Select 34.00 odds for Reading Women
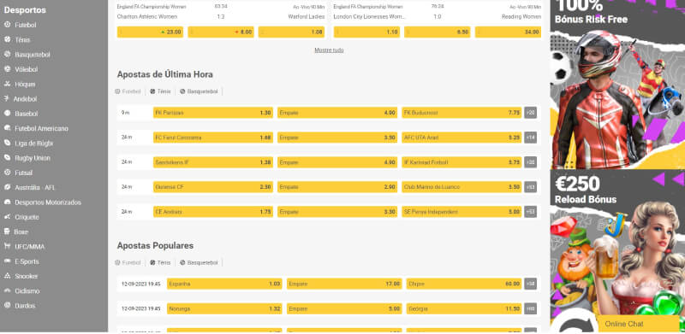This screenshot has width=685, height=334. pos(508,32)
